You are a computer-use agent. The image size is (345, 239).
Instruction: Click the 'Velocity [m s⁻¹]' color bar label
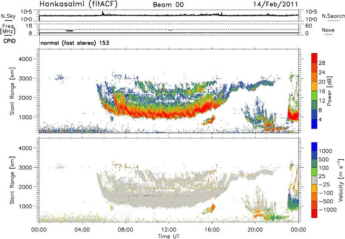tap(341, 180)
